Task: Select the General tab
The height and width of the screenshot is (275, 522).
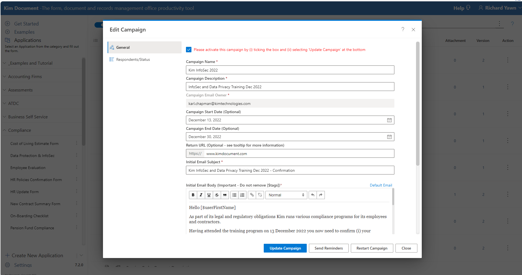Action: click(x=145, y=47)
